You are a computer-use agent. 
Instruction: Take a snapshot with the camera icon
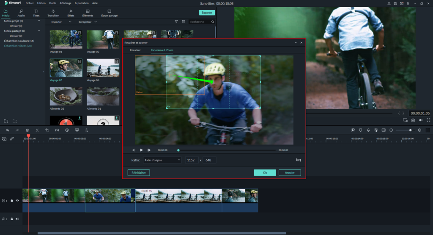[x=413, y=120]
